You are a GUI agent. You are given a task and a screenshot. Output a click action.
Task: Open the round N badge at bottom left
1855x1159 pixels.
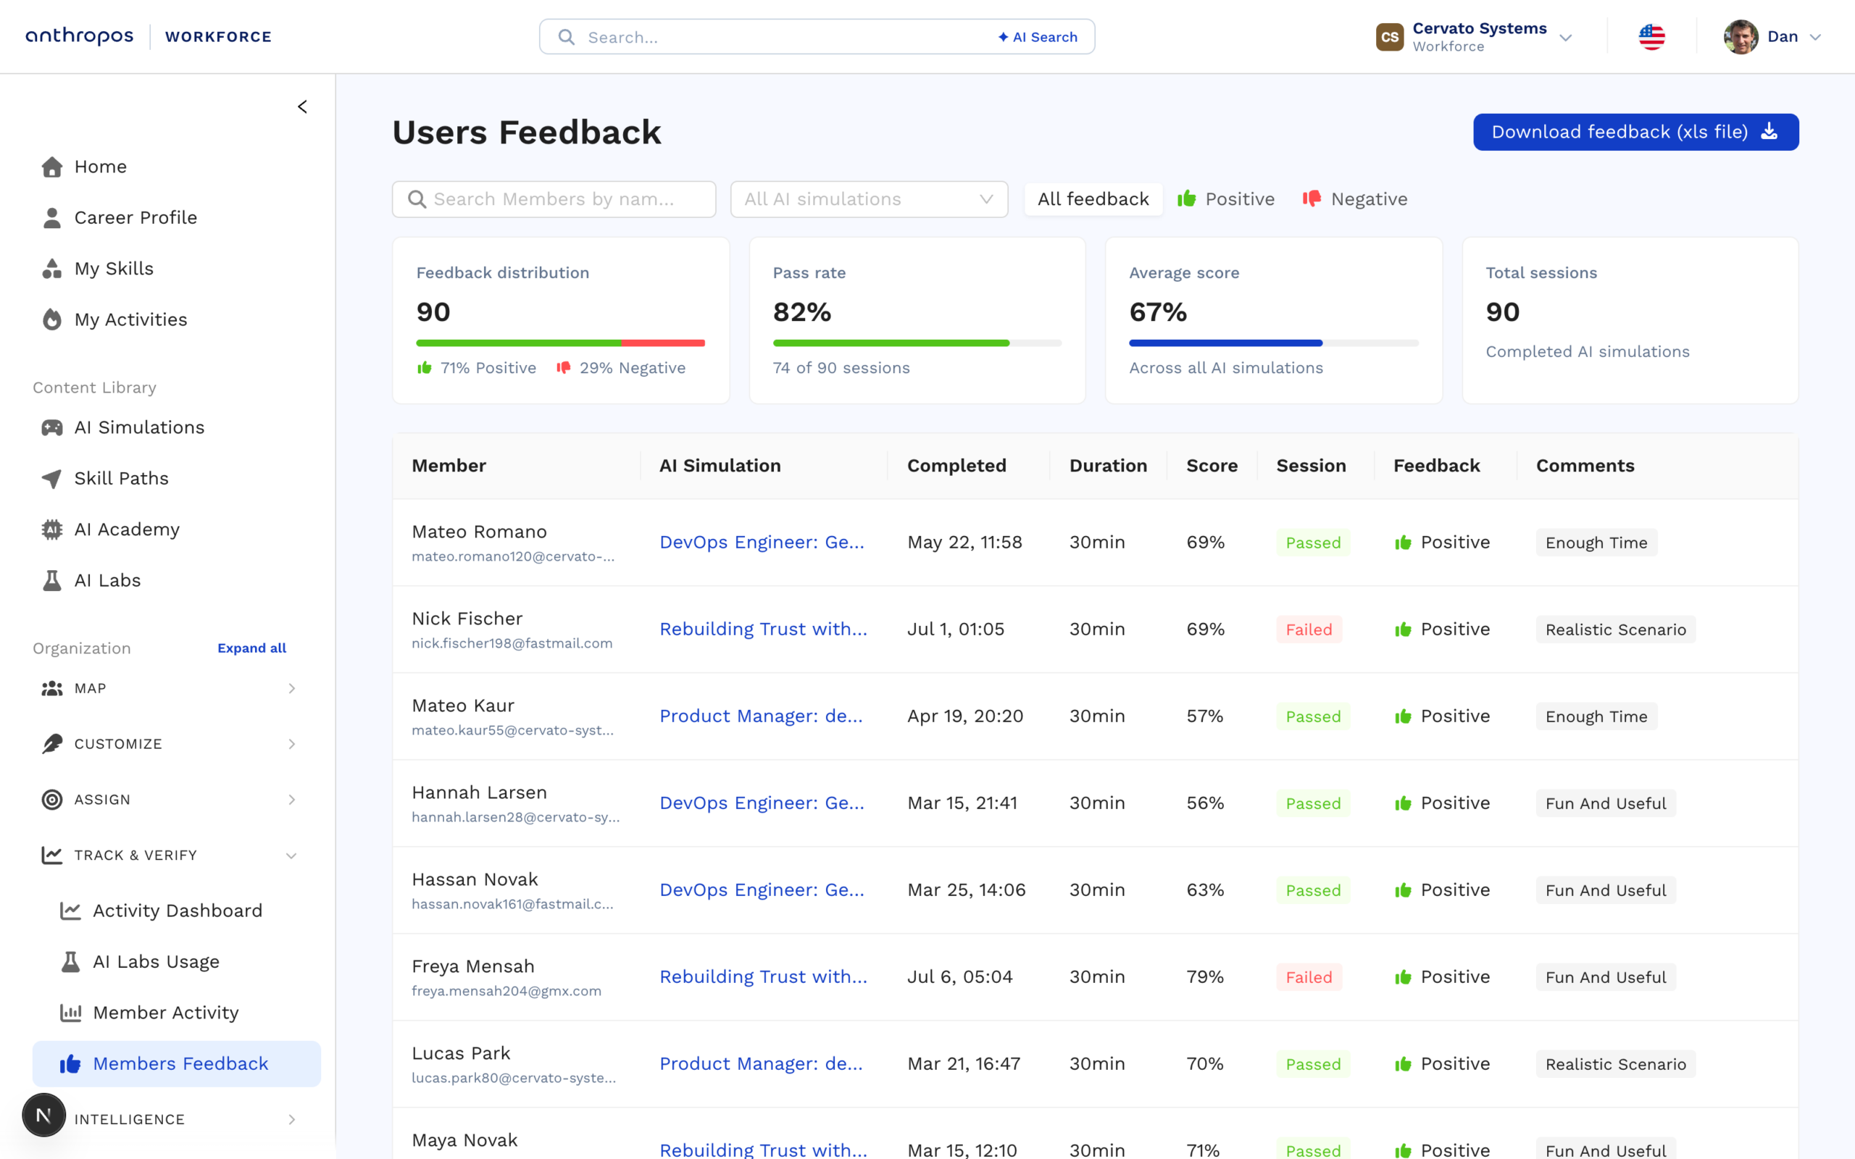click(43, 1116)
